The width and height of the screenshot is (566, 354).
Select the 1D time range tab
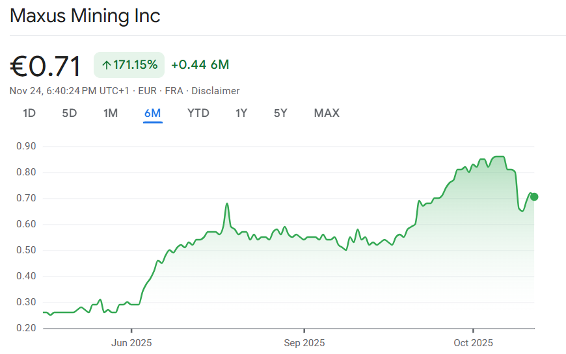point(29,113)
